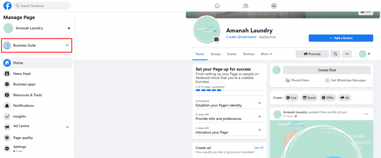381x158 pixels.
Task: Open the More tab dropdown
Action: coord(266,54)
